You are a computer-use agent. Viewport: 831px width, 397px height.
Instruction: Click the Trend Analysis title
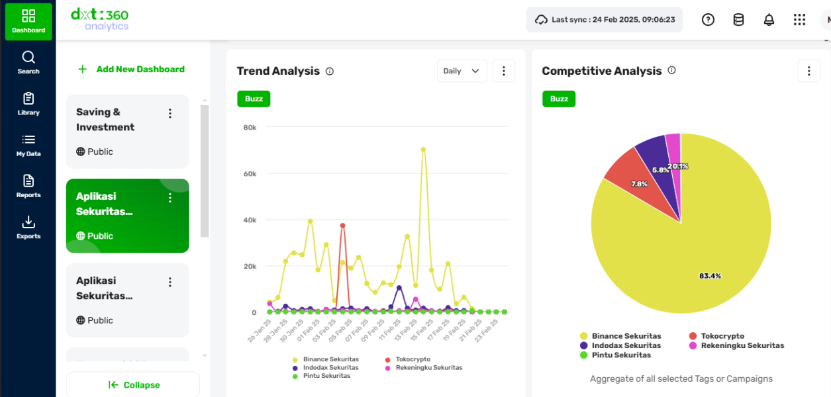[x=278, y=71]
